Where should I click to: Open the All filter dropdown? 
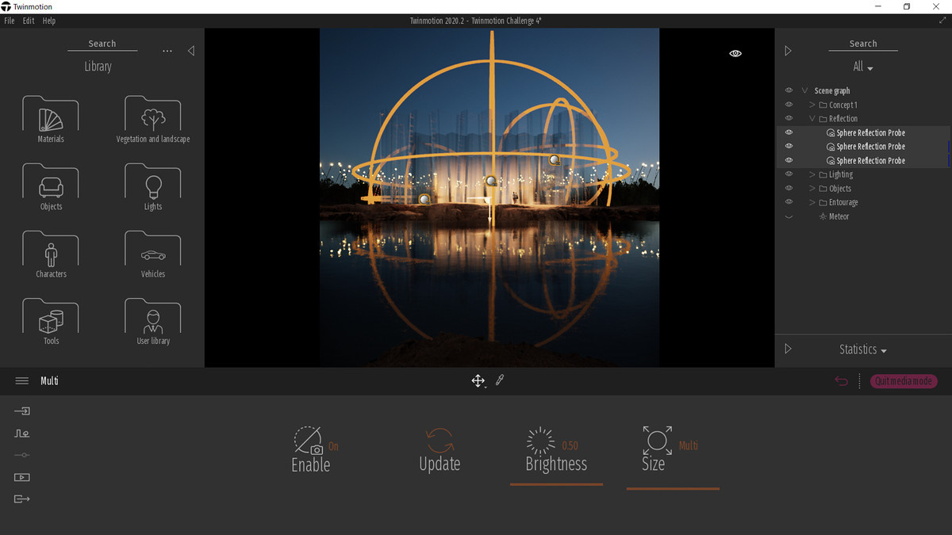pos(863,67)
